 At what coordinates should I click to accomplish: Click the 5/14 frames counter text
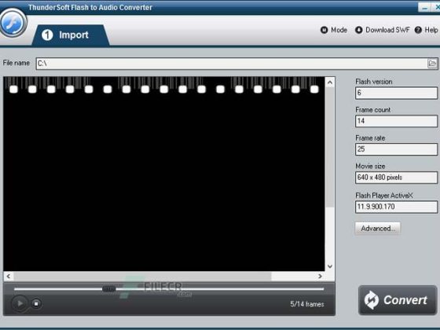click(x=307, y=304)
